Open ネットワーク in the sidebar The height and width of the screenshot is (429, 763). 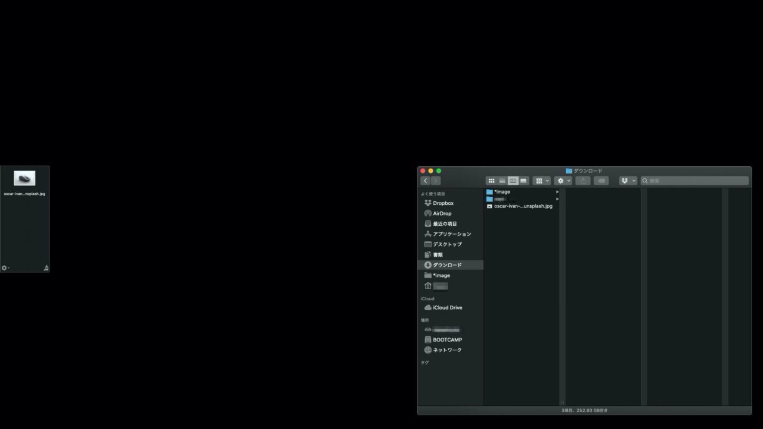450,350
